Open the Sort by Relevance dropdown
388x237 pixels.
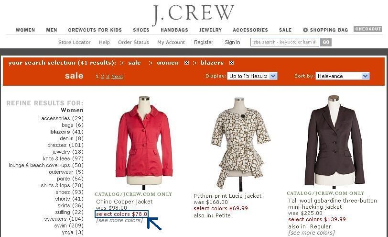343,76
